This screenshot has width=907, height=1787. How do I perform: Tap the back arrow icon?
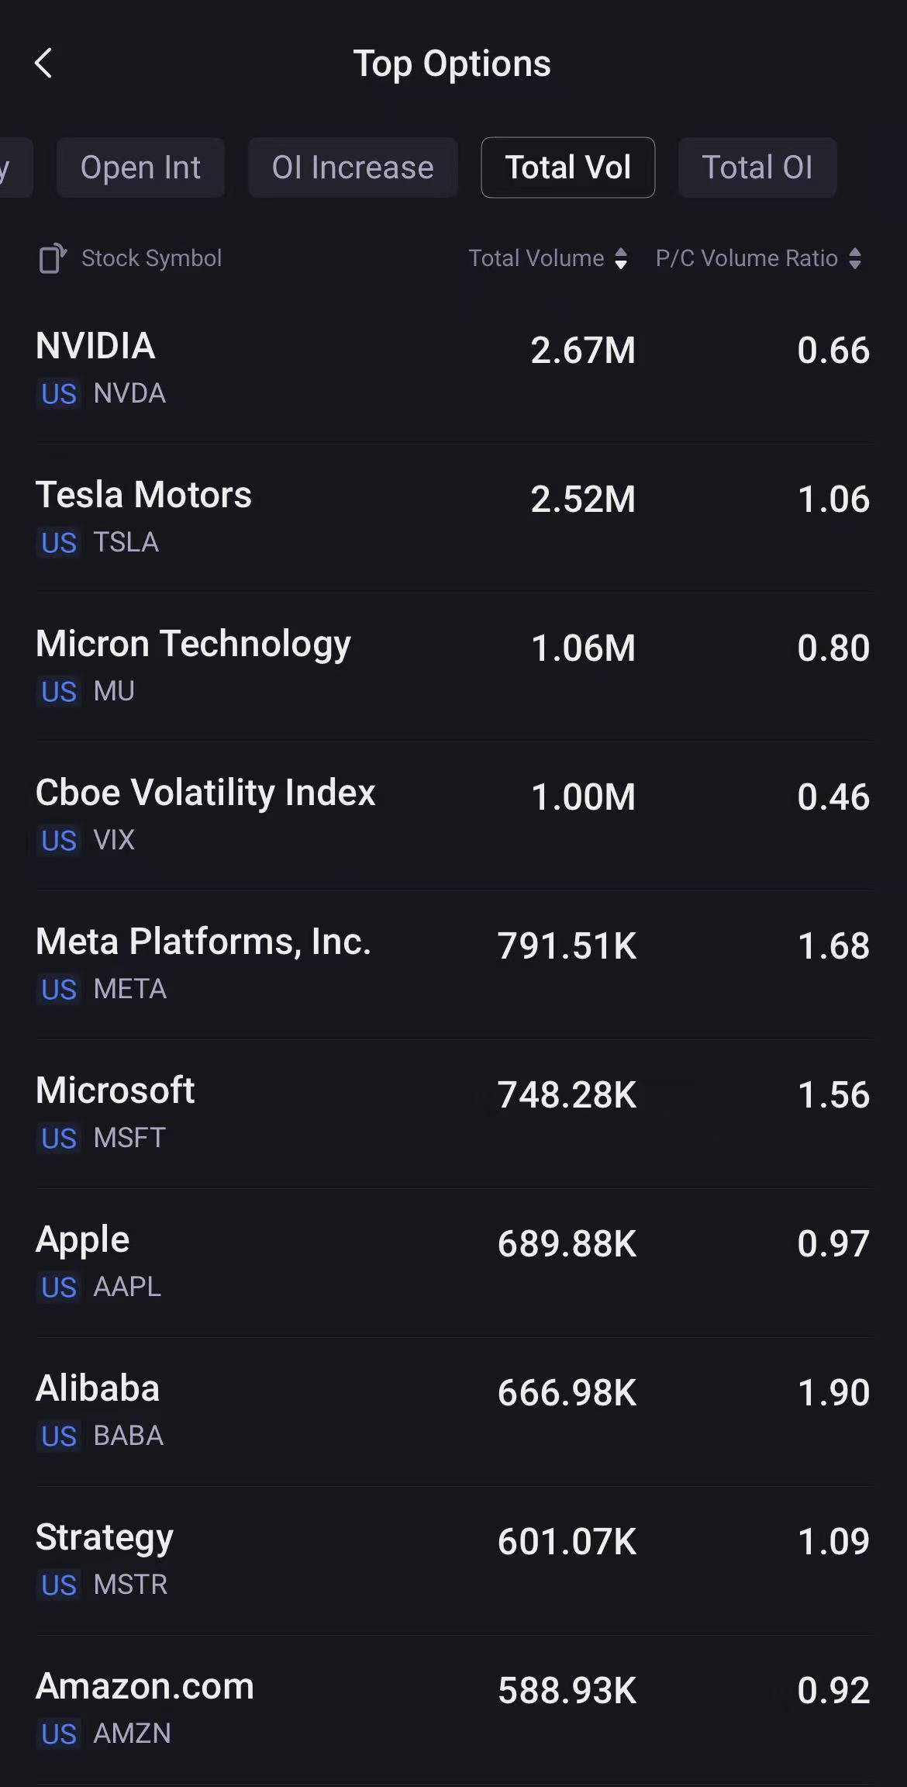pos(44,64)
